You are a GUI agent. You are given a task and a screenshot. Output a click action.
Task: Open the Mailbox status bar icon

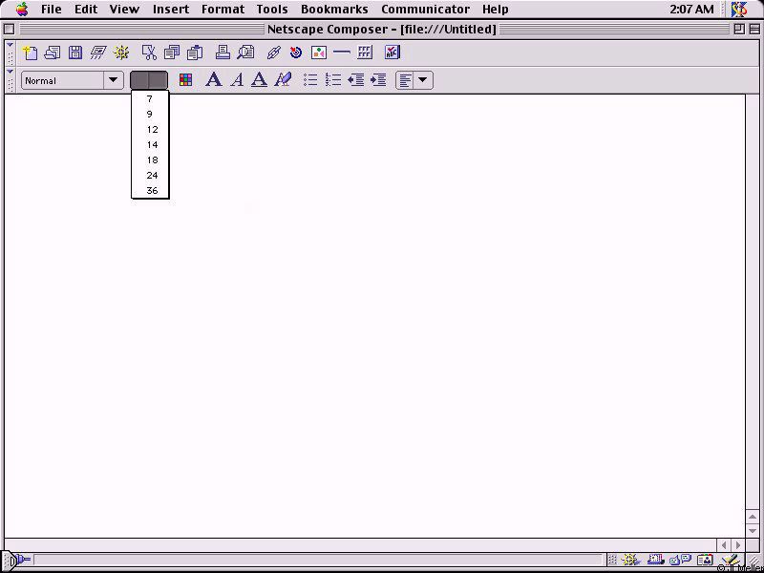click(x=655, y=560)
